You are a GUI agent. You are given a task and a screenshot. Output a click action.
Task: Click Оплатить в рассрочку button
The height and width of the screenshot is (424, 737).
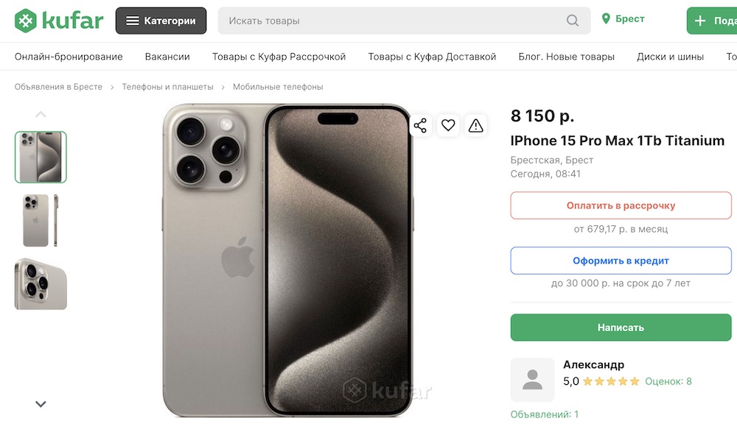(x=621, y=205)
